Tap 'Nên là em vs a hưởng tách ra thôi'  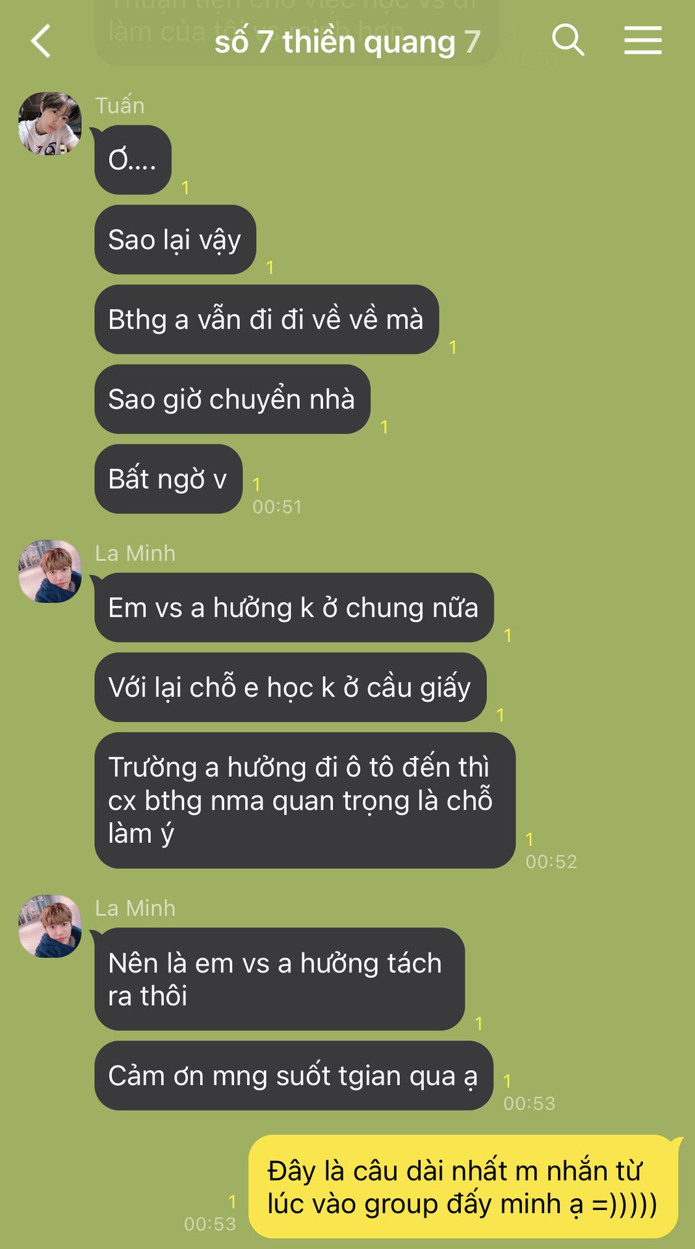click(x=280, y=979)
